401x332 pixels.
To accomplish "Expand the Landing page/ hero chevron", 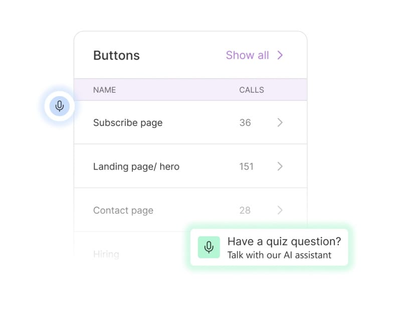I will click(x=280, y=166).
